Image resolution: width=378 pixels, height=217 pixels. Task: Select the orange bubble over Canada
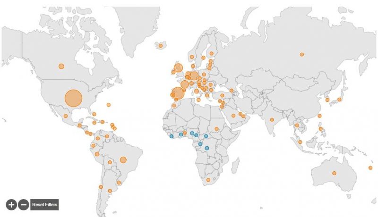pyautogui.click(x=61, y=66)
